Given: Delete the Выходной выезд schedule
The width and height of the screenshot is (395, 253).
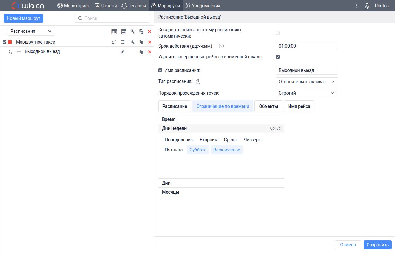Looking at the screenshot, I should pyautogui.click(x=150, y=52).
